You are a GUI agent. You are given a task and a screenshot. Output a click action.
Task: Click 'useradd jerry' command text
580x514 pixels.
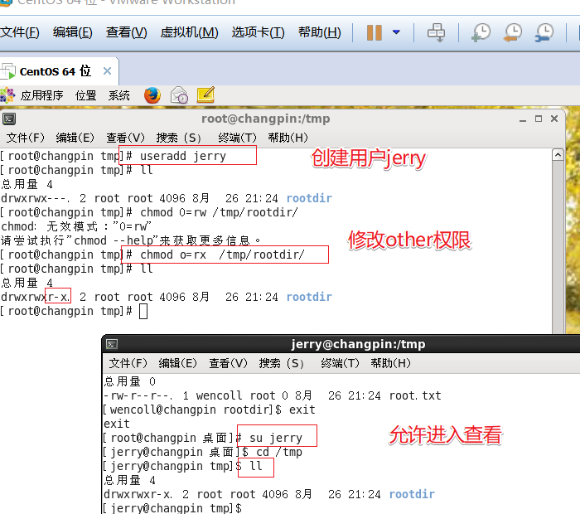[x=183, y=156]
